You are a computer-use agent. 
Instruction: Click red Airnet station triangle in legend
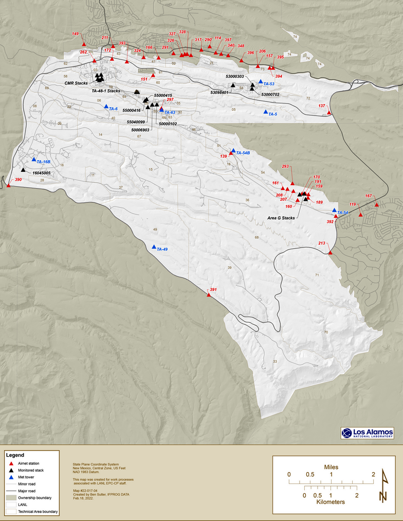pyautogui.click(x=11, y=463)
